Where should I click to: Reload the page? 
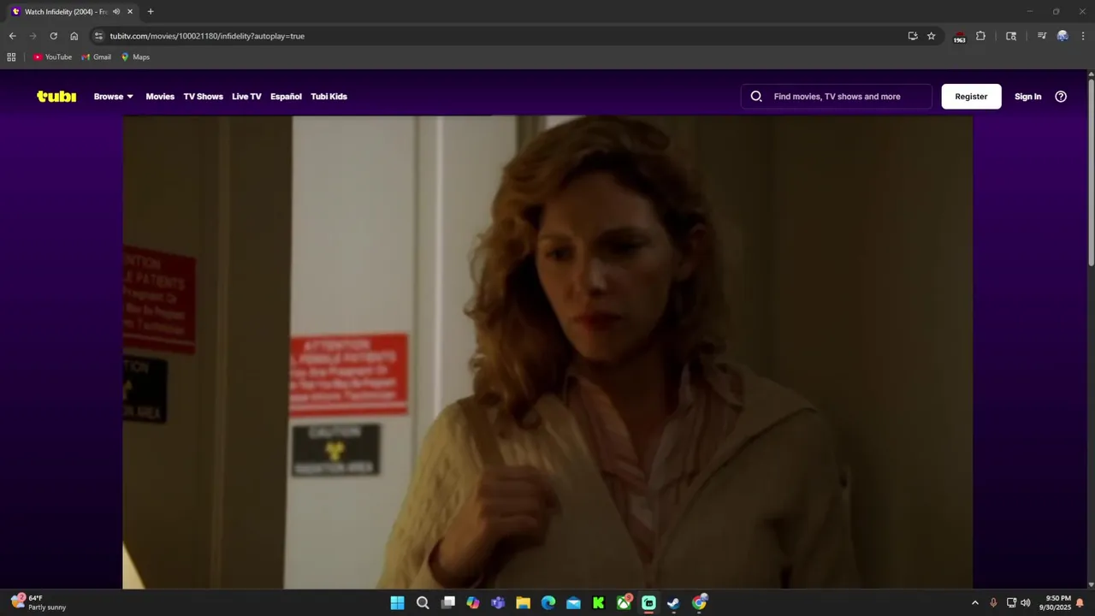(53, 36)
